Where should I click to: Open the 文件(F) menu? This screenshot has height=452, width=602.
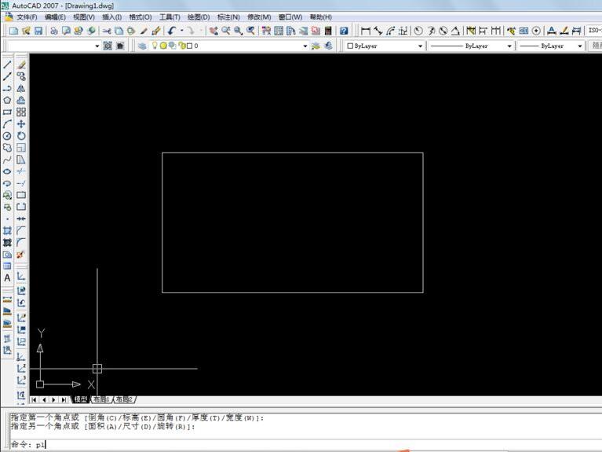(x=27, y=17)
